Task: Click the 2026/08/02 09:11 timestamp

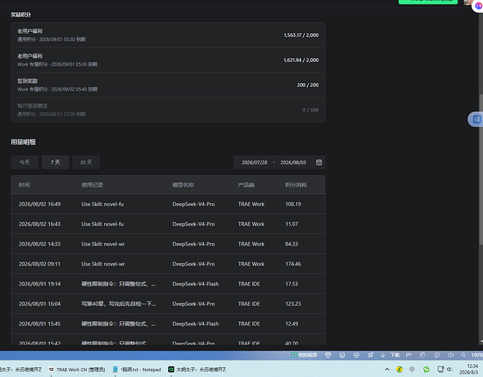Action: 39,264
